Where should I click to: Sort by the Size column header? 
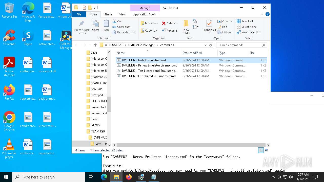click(257, 53)
